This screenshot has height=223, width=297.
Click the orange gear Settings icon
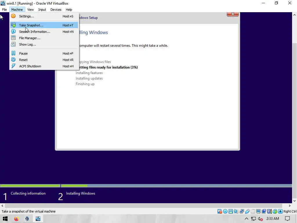[x=13, y=16]
